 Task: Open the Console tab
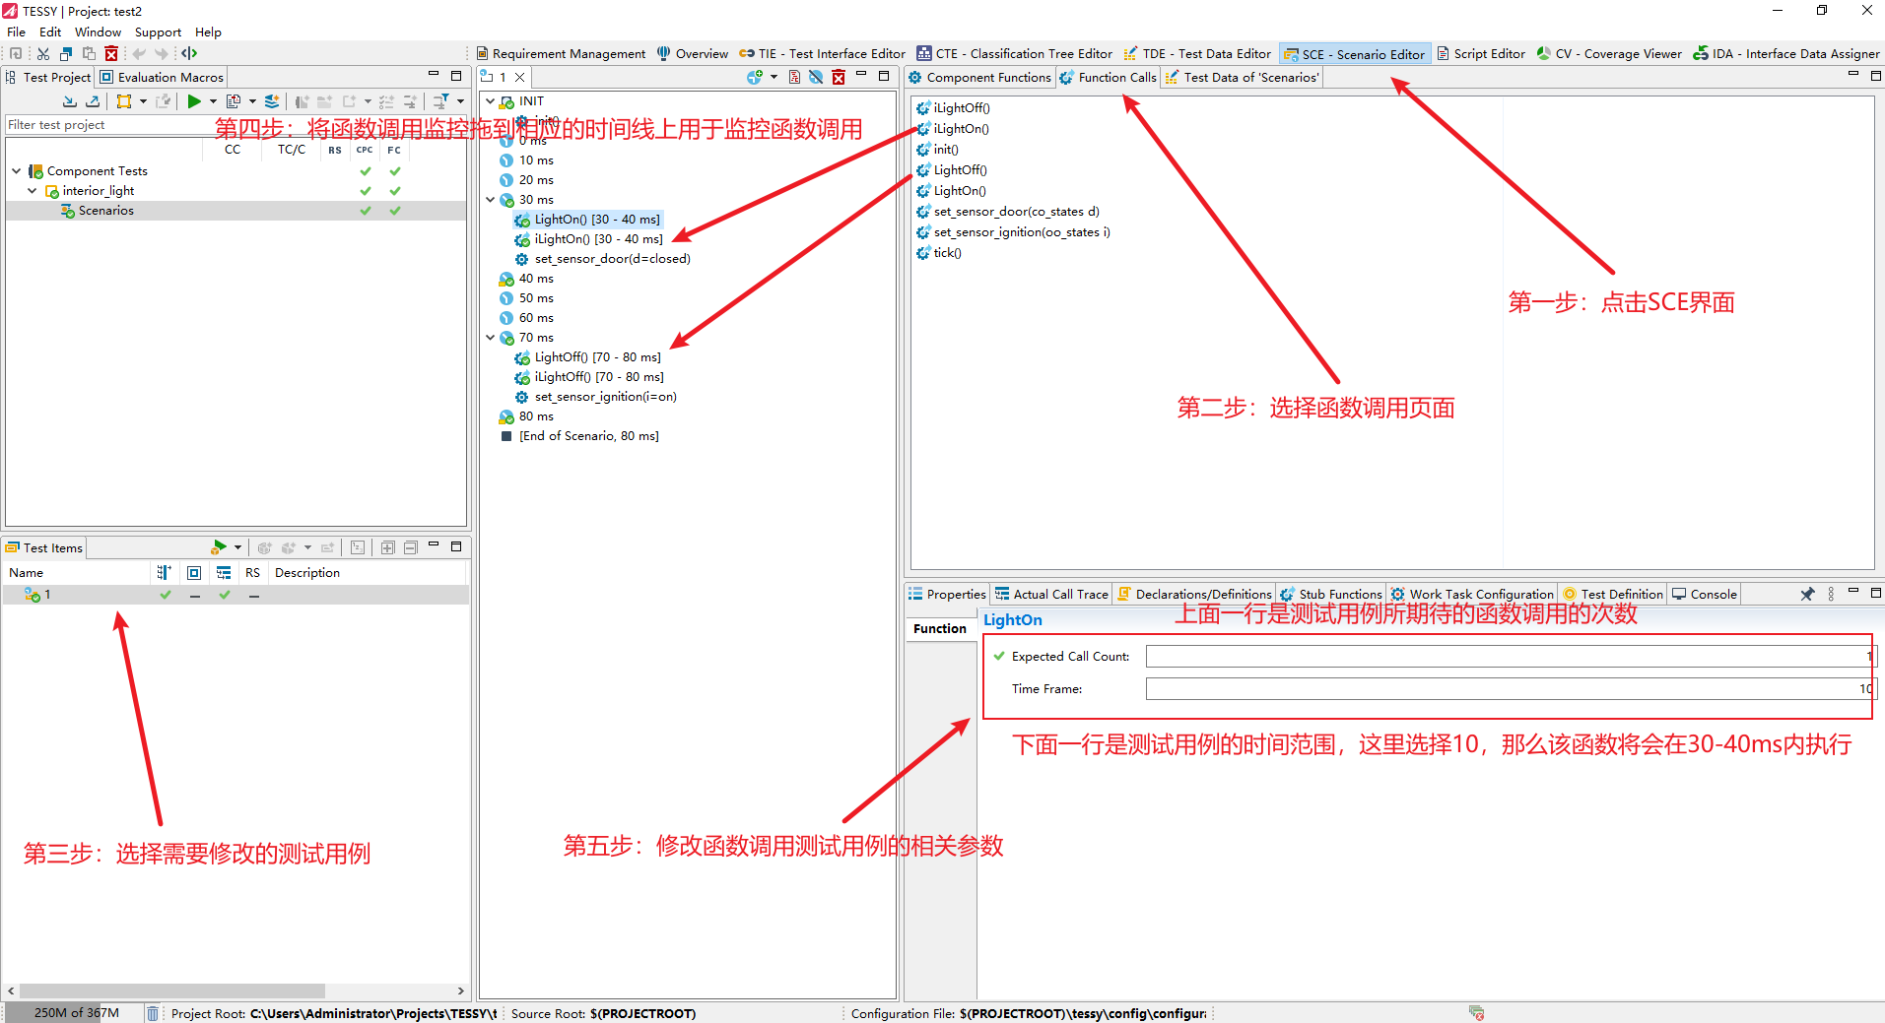1705,594
